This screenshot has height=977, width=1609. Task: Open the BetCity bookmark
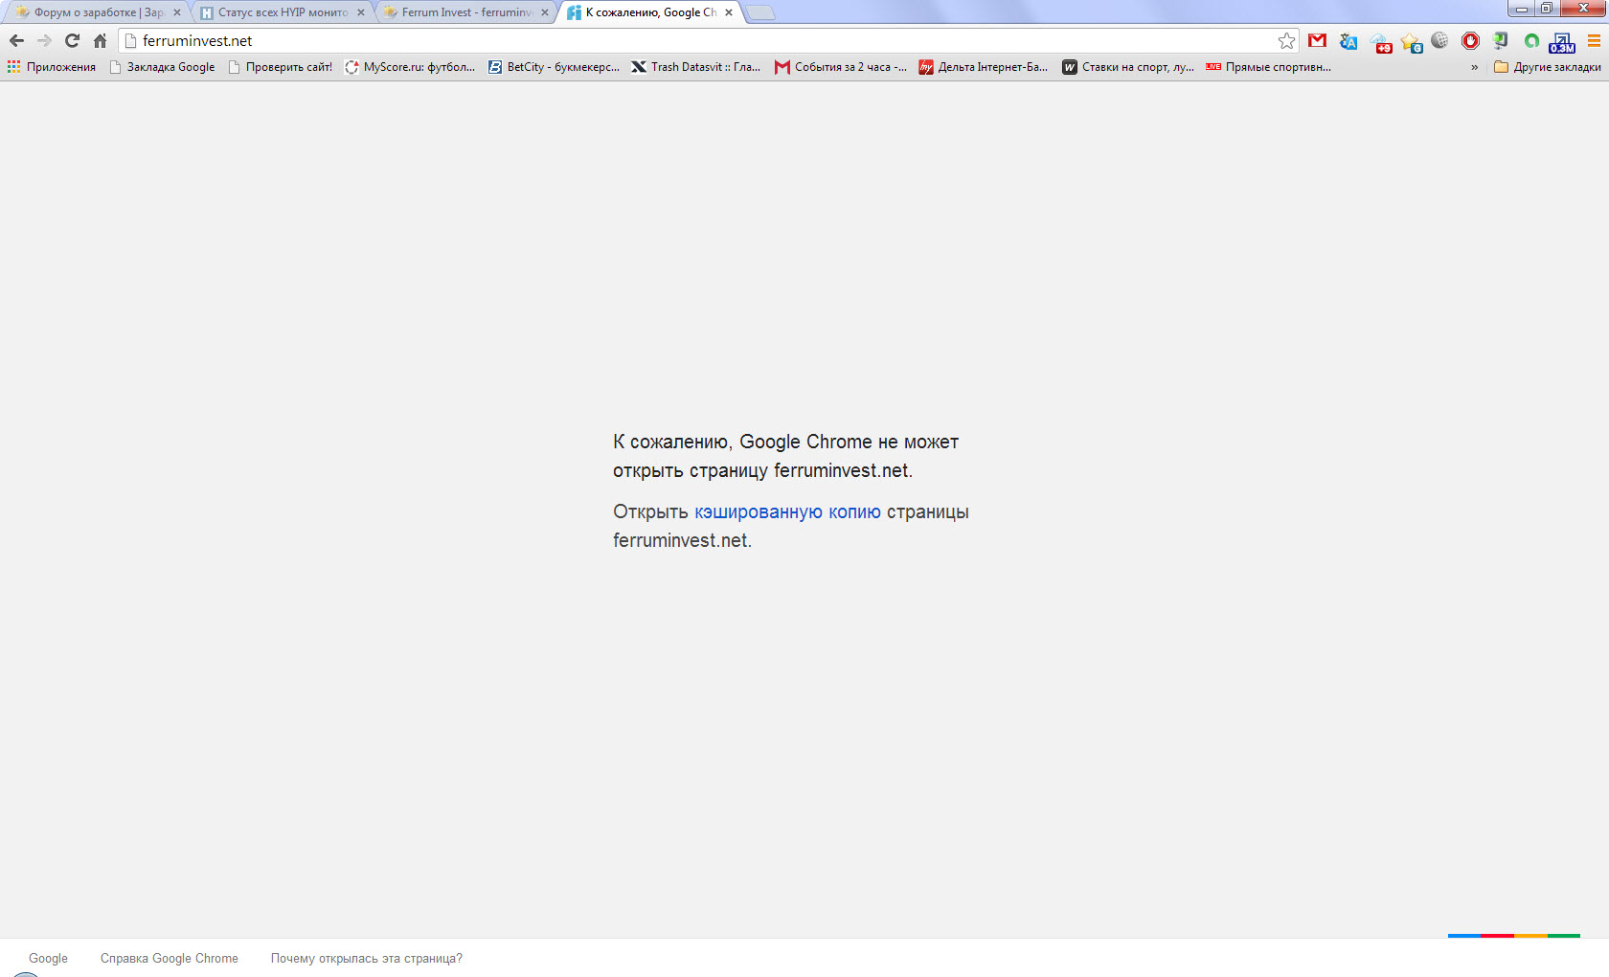click(x=554, y=67)
